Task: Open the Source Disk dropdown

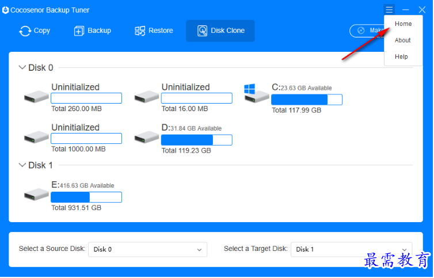Action: 147,250
